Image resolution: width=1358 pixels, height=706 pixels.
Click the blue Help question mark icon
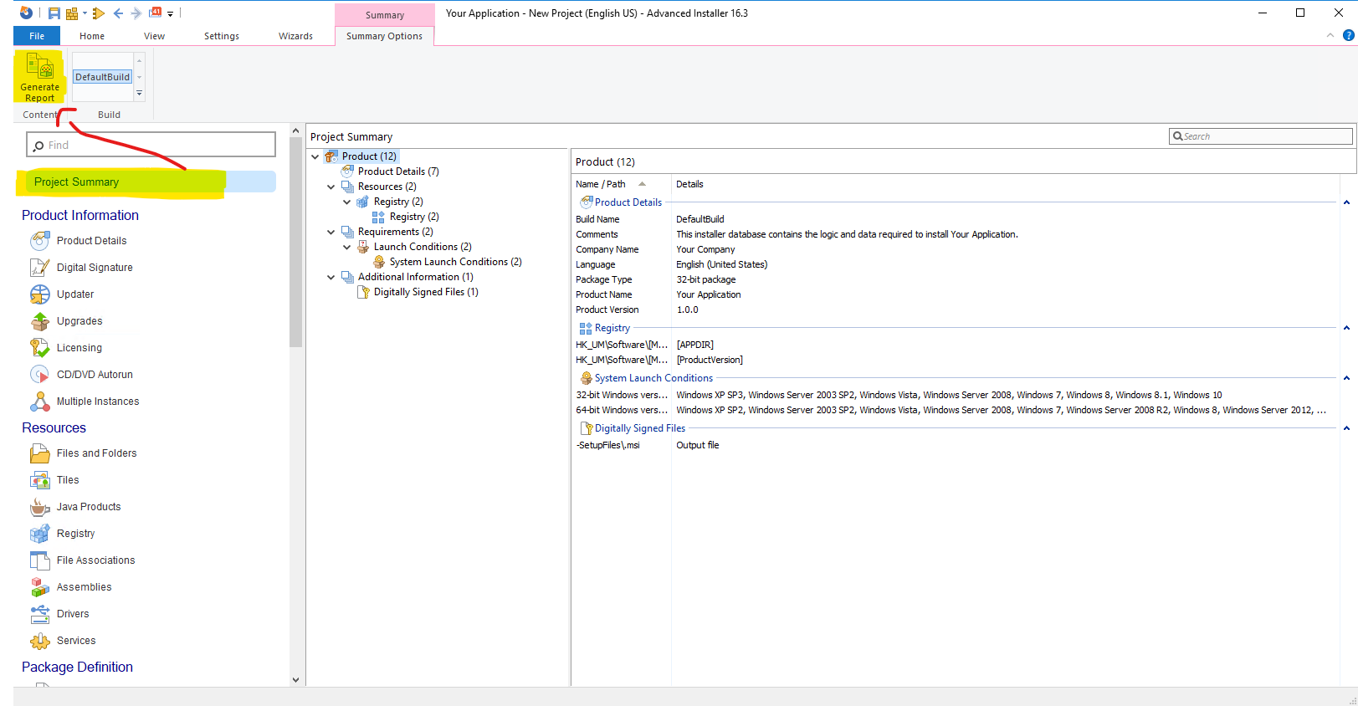(x=1348, y=35)
